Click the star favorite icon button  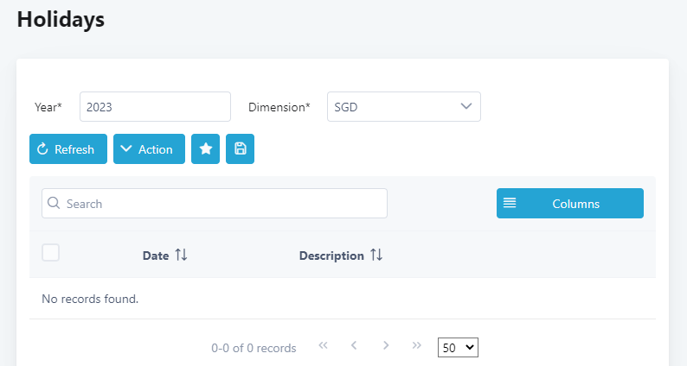click(205, 148)
